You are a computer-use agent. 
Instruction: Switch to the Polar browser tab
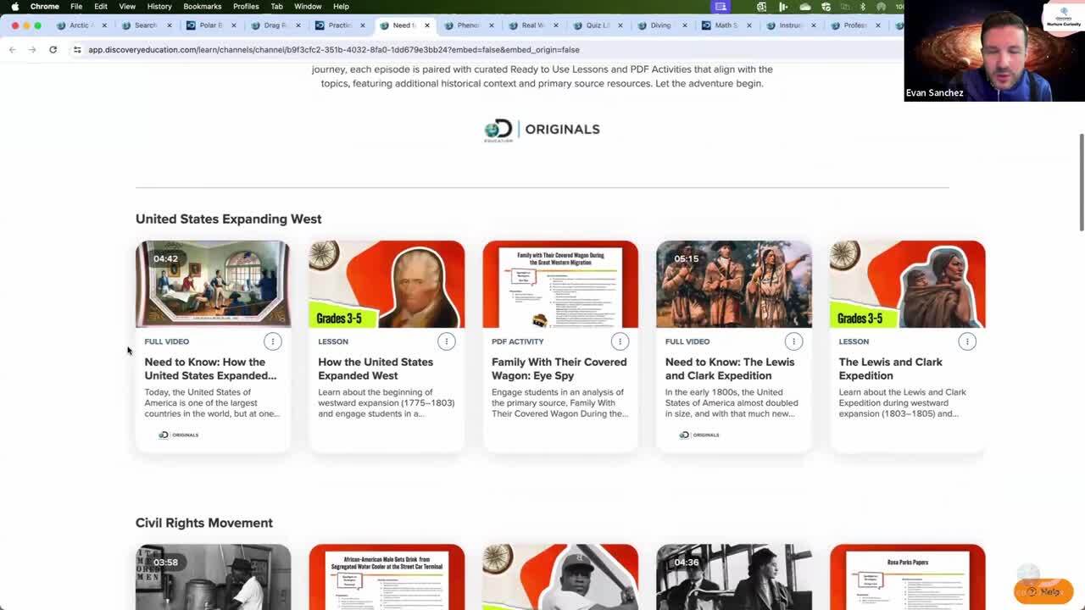coord(209,25)
